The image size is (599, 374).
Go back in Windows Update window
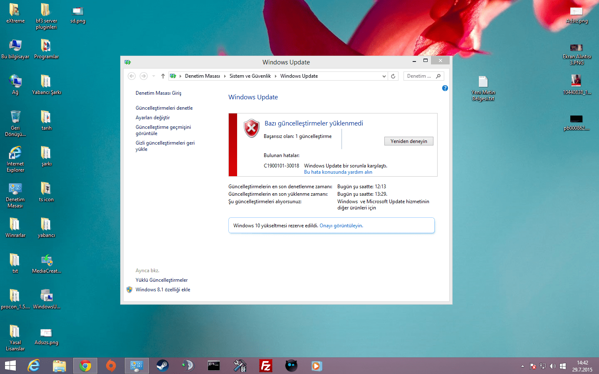coord(131,76)
